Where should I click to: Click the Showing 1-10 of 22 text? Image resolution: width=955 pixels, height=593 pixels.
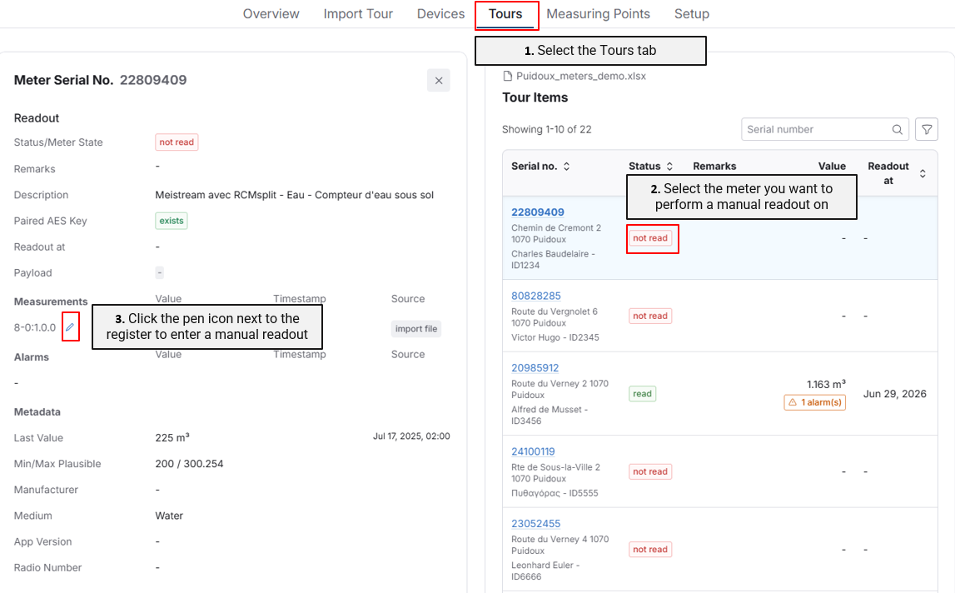(x=546, y=129)
